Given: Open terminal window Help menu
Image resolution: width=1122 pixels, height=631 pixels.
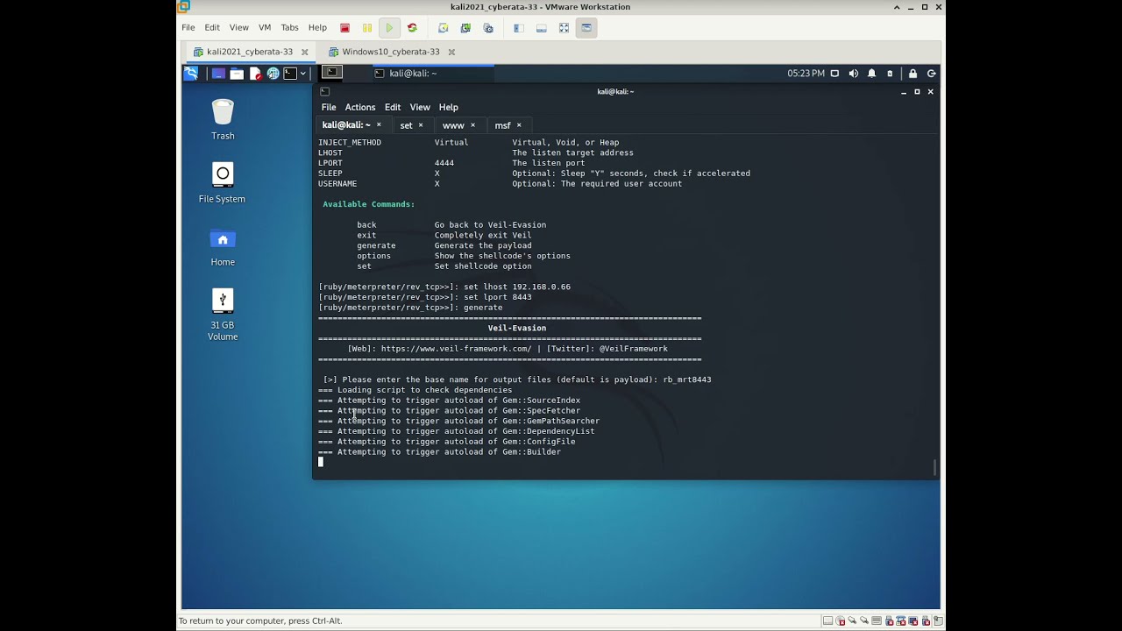Looking at the screenshot, I should coord(449,107).
